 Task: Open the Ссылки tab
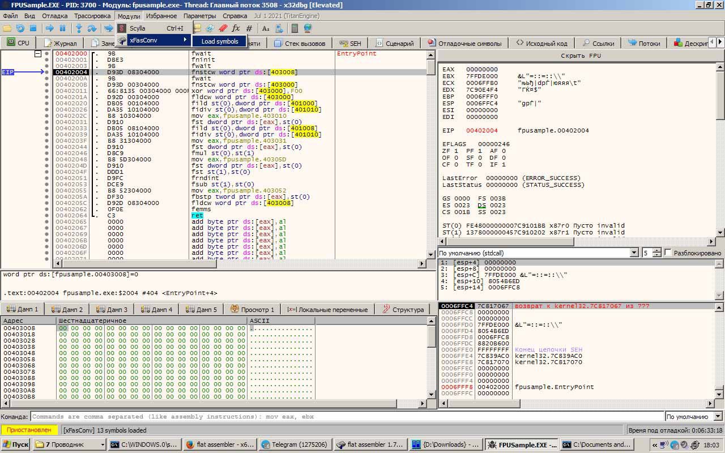(x=597, y=43)
